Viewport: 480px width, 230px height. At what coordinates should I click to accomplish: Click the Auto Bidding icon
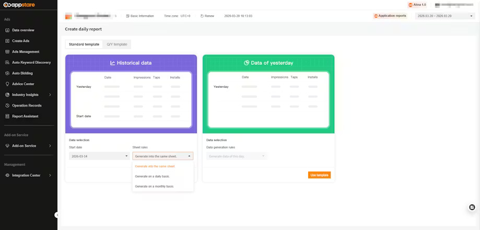click(7, 73)
